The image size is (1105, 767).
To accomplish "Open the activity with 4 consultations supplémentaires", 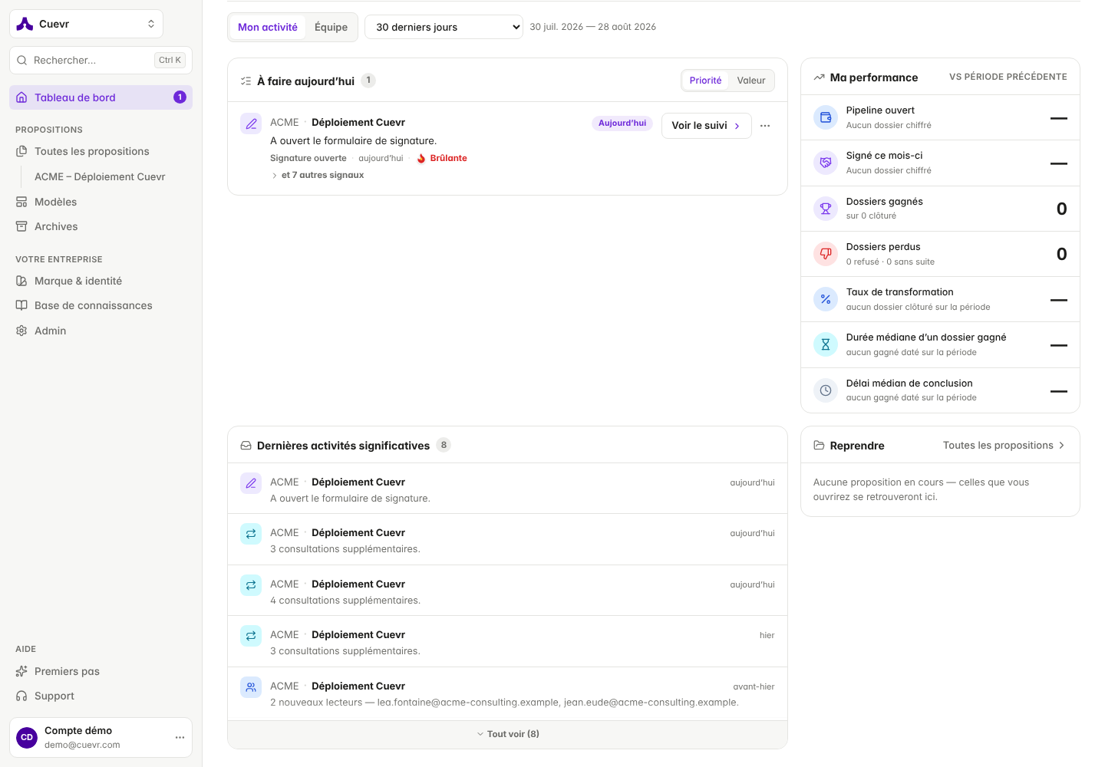I will click(x=507, y=591).
